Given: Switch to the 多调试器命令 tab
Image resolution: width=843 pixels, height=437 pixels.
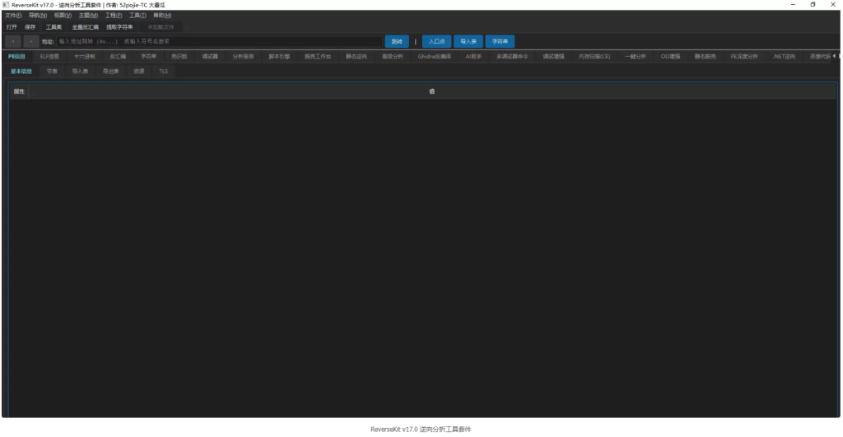Looking at the screenshot, I should 512,57.
